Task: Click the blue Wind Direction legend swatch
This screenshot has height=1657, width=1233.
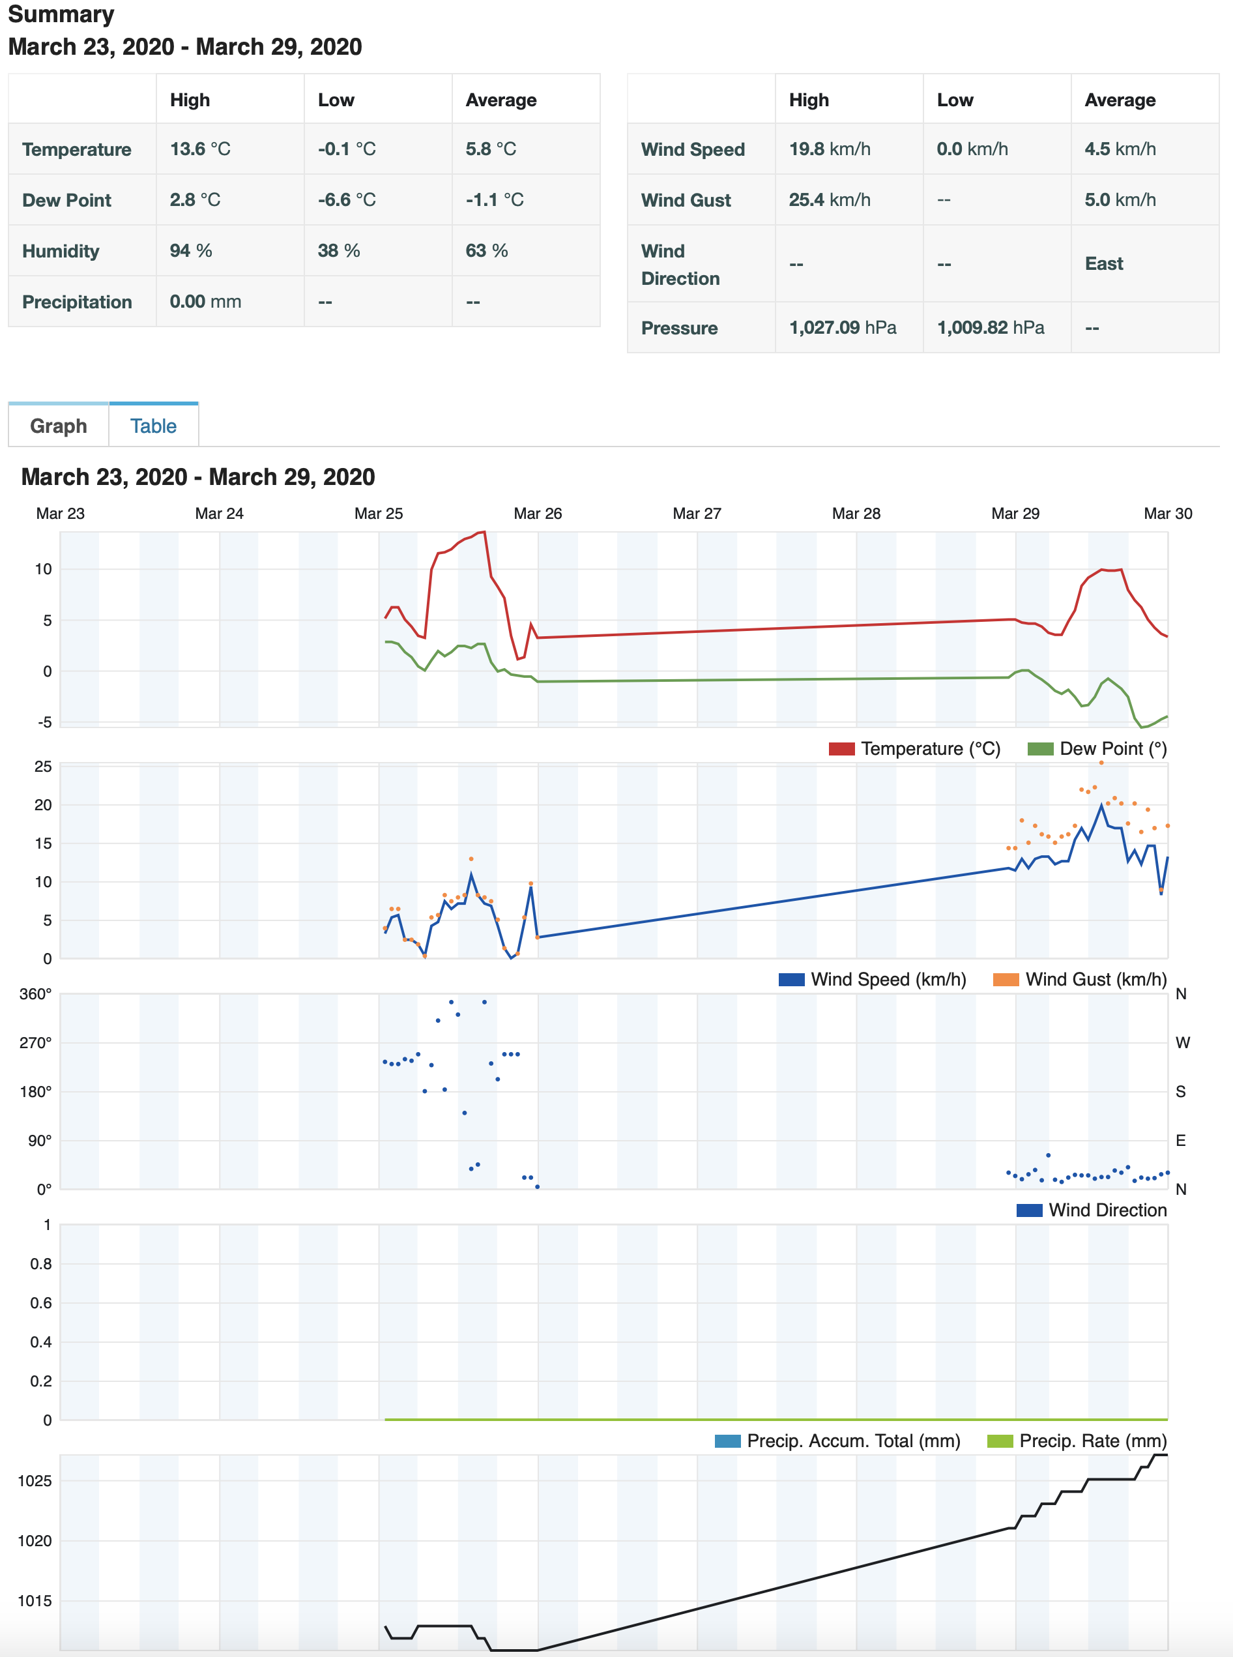Action: point(1028,1210)
